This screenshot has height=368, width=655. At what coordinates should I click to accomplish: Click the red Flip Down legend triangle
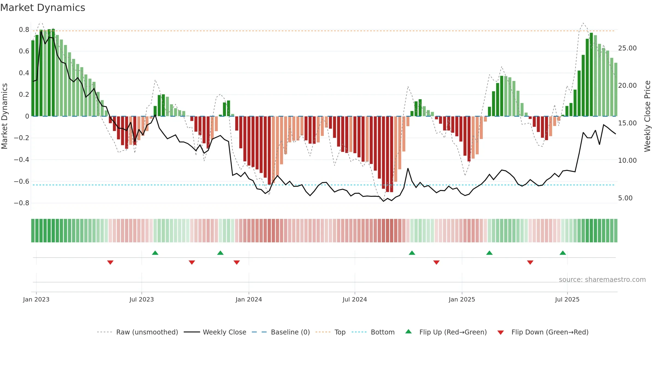tap(501, 333)
